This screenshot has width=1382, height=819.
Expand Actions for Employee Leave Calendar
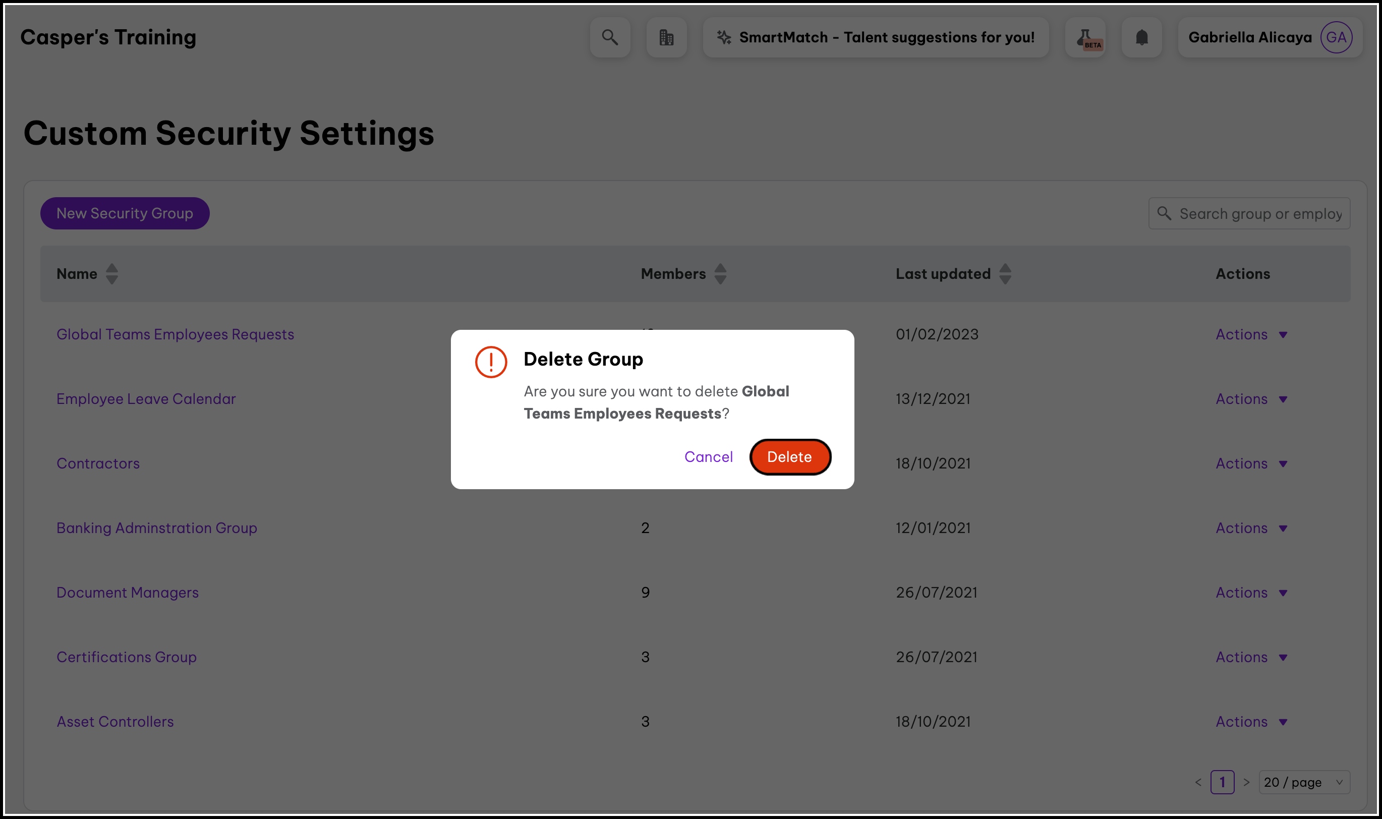point(1251,399)
